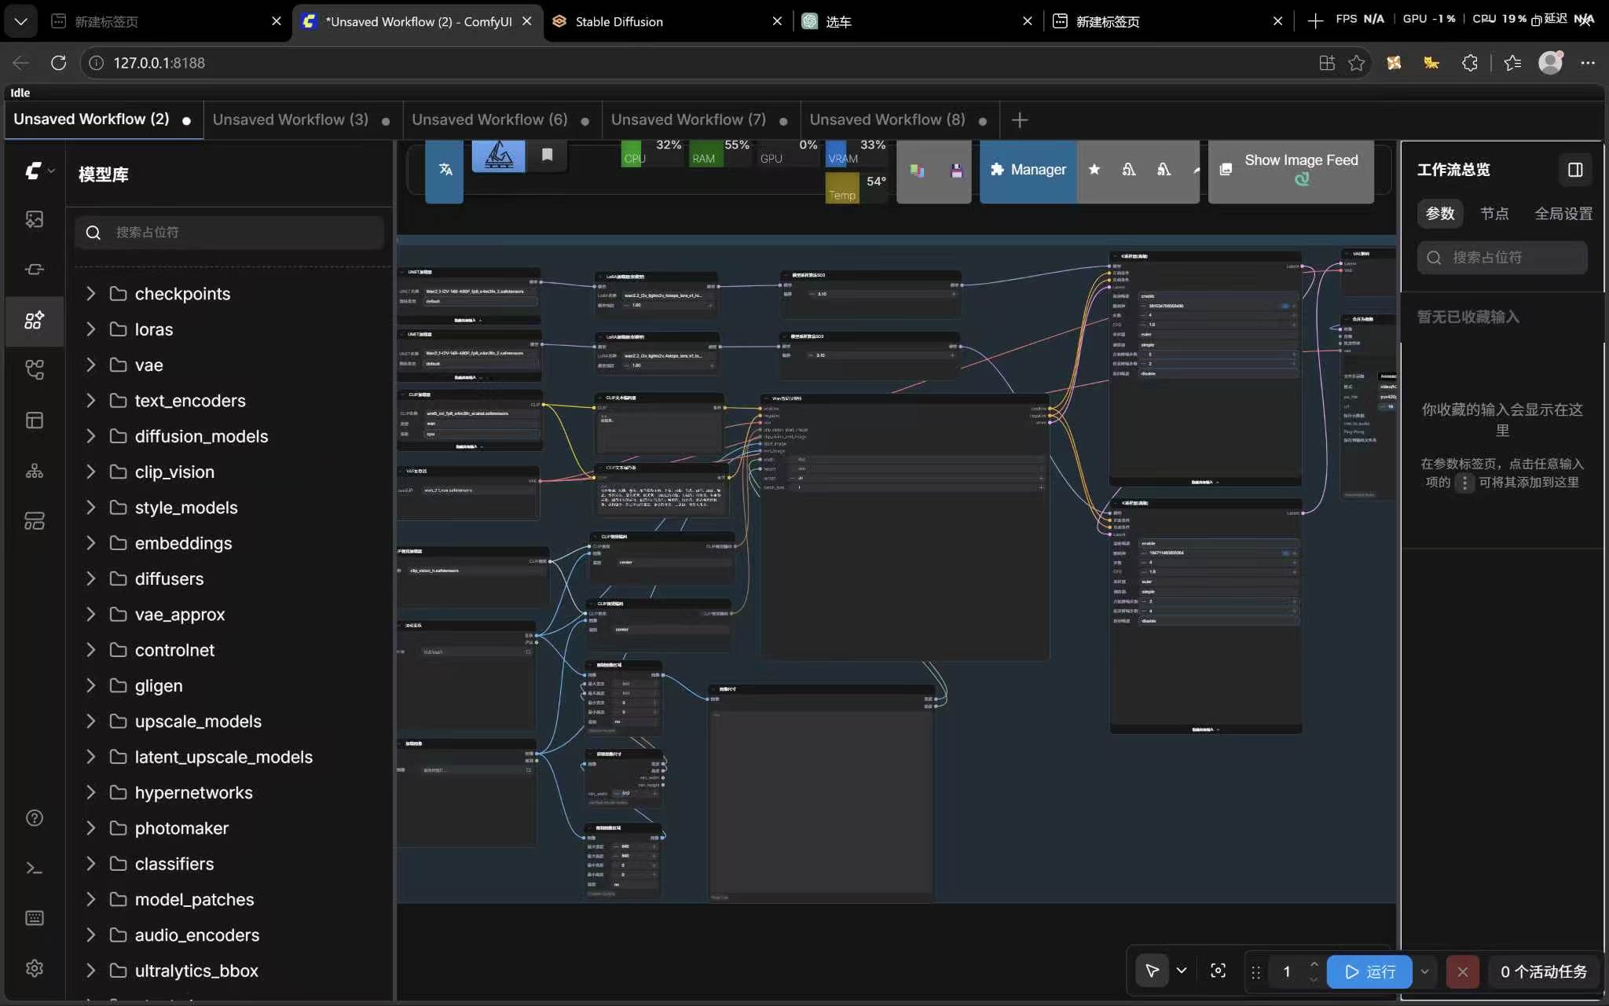This screenshot has width=1609, height=1006.
Task: Click the translate language icon
Action: pos(445,170)
